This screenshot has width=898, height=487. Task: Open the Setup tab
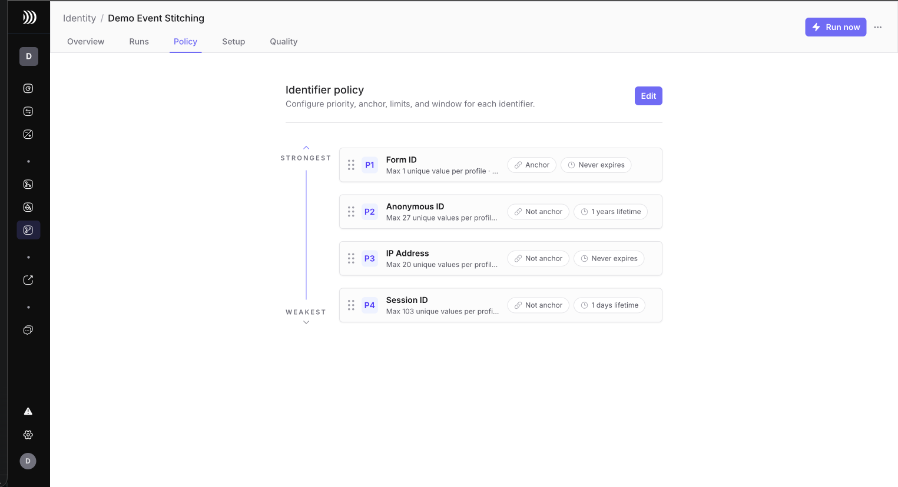point(234,42)
